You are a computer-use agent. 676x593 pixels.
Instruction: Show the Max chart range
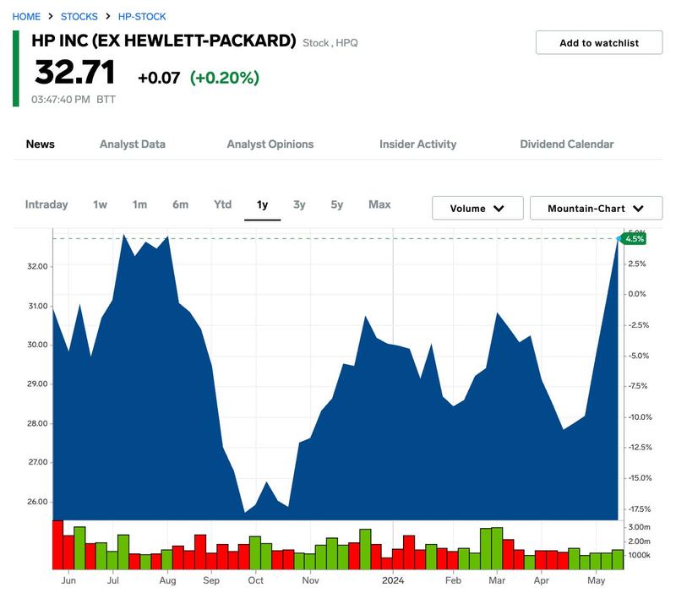click(379, 204)
